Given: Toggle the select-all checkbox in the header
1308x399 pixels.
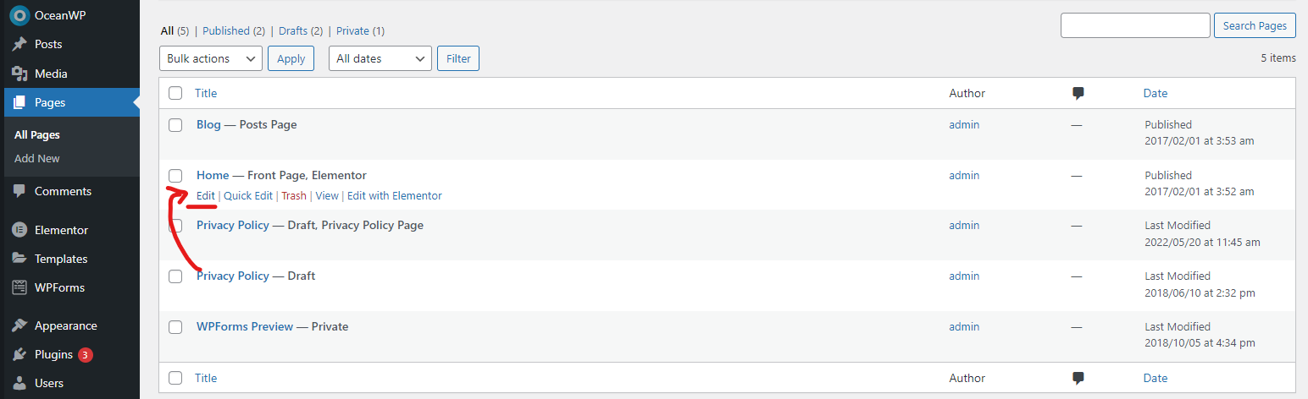Looking at the screenshot, I should (175, 93).
